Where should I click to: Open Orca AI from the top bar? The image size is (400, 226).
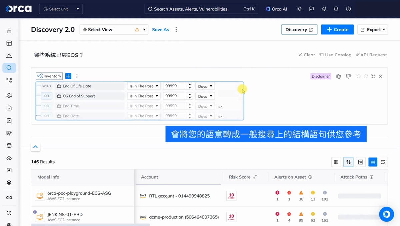point(276,9)
